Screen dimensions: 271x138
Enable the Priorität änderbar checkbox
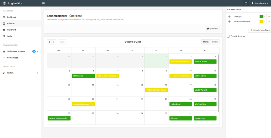coord(228,36)
